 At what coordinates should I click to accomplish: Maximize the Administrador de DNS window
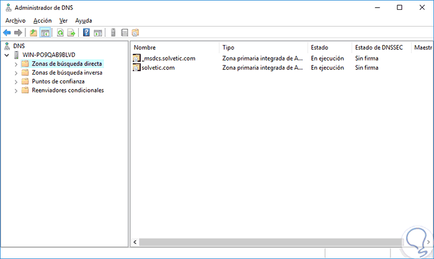399,7
